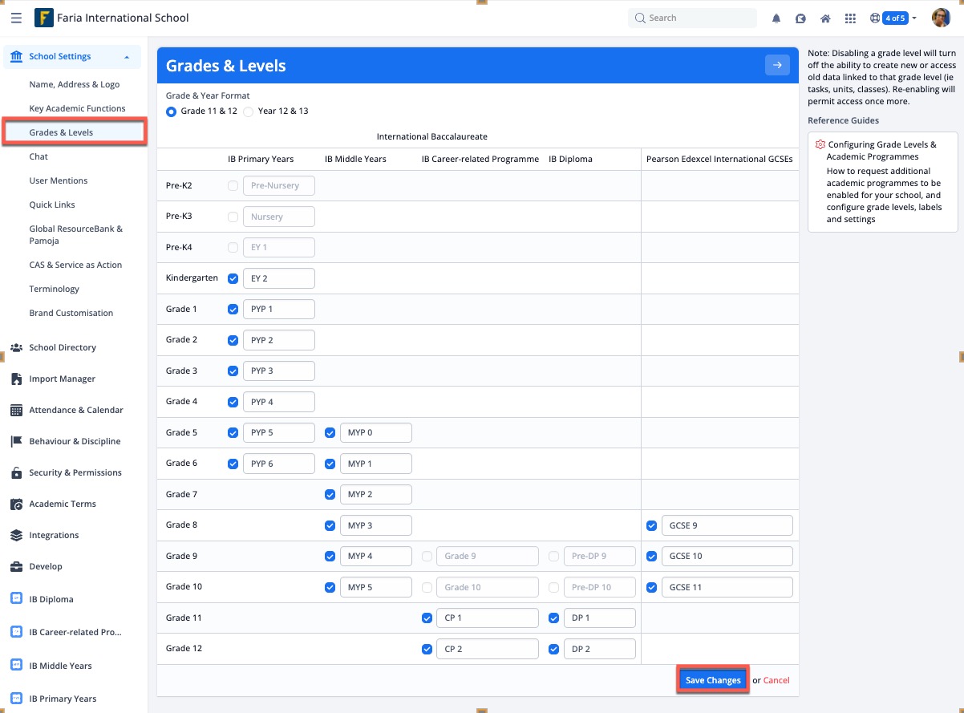
Task: Click the School Settings bank icon
Action: [16, 56]
